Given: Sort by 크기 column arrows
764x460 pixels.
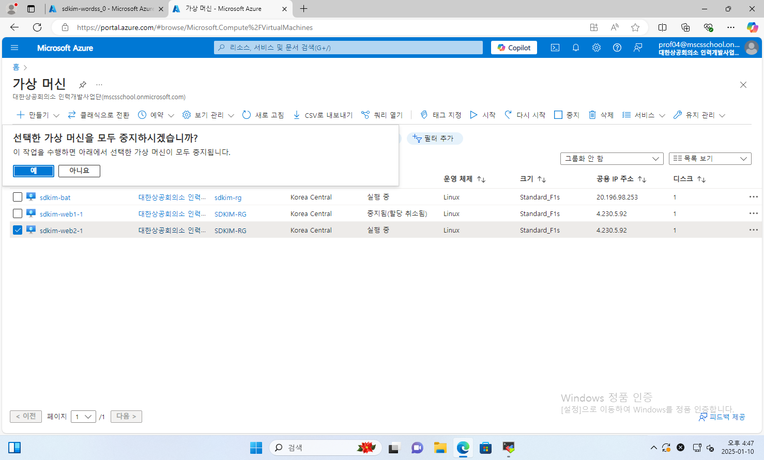Looking at the screenshot, I should pyautogui.click(x=542, y=179).
